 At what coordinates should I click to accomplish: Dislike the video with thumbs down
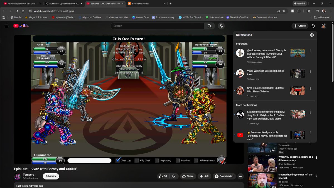[174, 176]
